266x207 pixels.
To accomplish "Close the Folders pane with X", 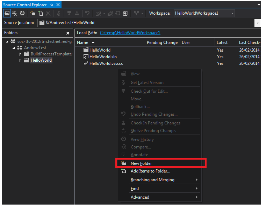I will pyautogui.click(x=68, y=33).
